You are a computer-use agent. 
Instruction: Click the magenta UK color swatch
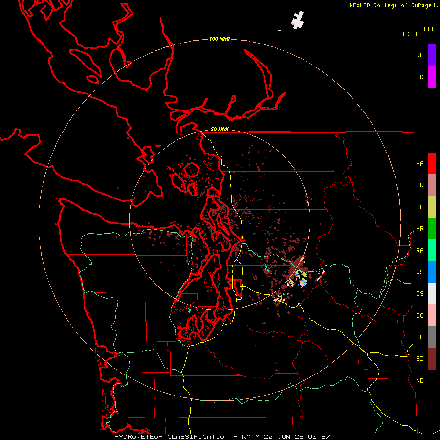[x=432, y=77]
